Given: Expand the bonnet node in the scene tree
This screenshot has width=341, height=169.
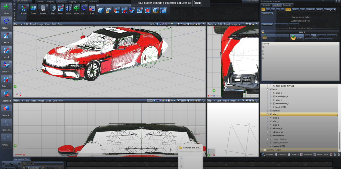Looking at the screenshot, I should point(268,110).
